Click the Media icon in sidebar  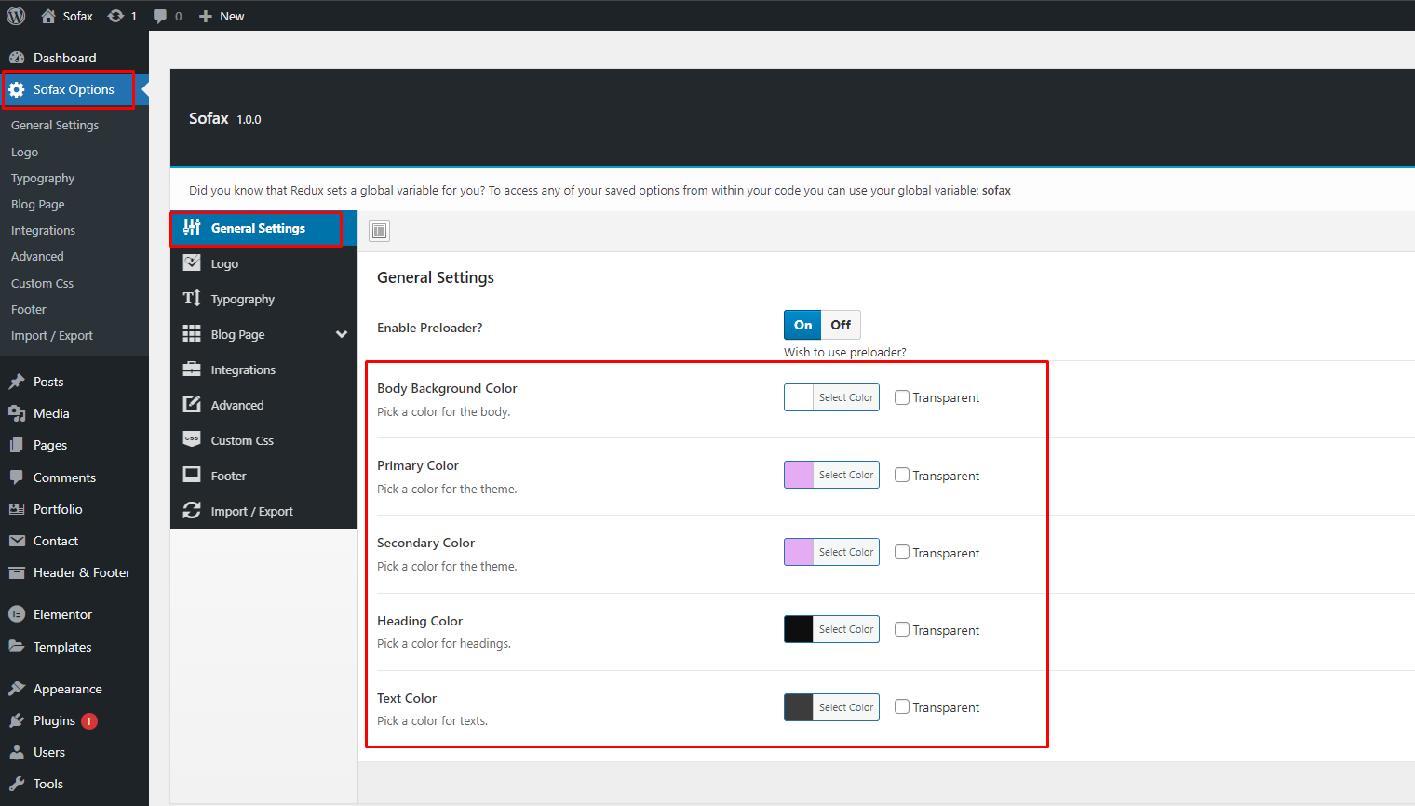coord(17,413)
